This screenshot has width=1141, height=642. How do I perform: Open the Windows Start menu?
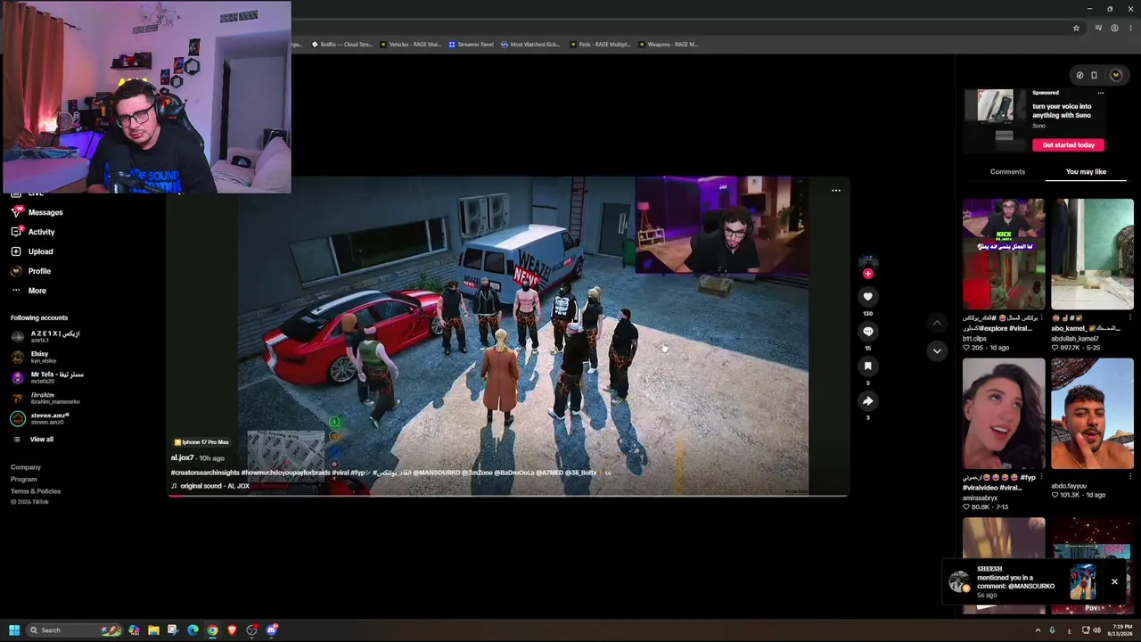tap(13, 630)
